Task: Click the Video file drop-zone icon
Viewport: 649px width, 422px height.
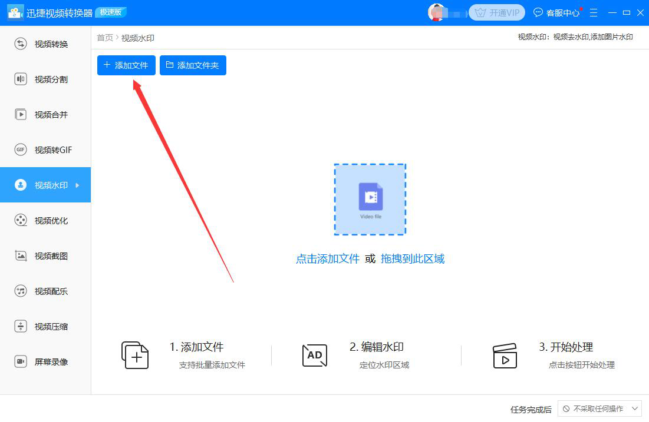Action: (x=370, y=200)
